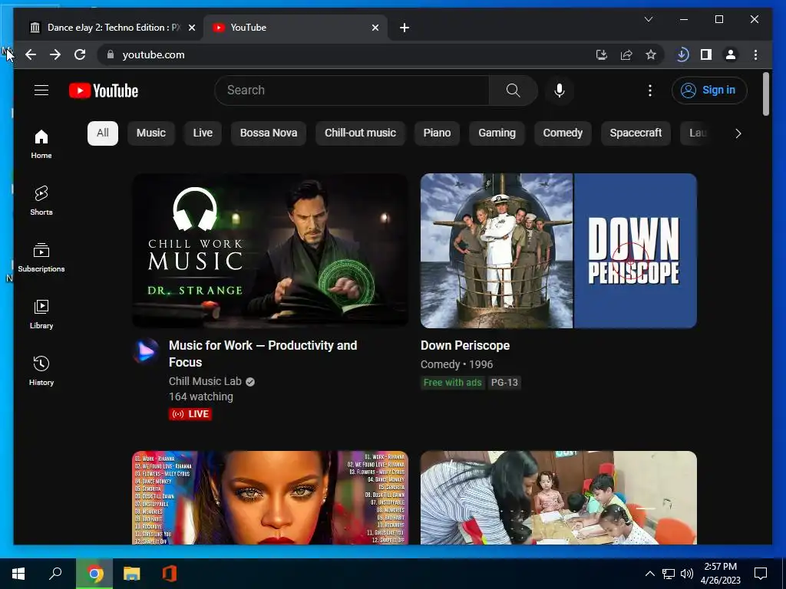Viewport: 786px width, 589px height.
Task: Show hidden system tray icons
Action: tap(649, 574)
